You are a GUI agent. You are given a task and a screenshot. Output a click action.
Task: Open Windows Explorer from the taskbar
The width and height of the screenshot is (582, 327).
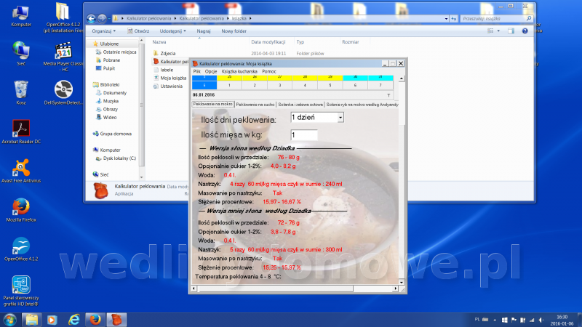click(31, 320)
